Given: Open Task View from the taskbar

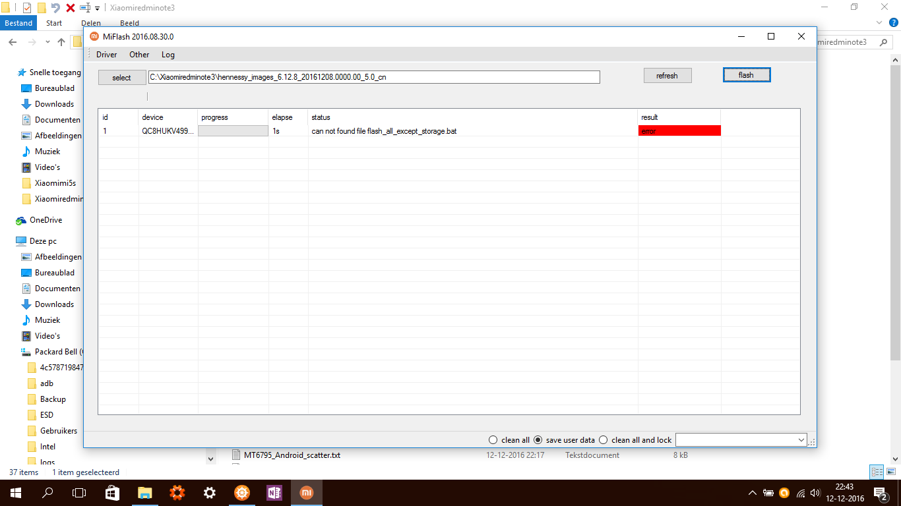Looking at the screenshot, I should tap(79, 493).
